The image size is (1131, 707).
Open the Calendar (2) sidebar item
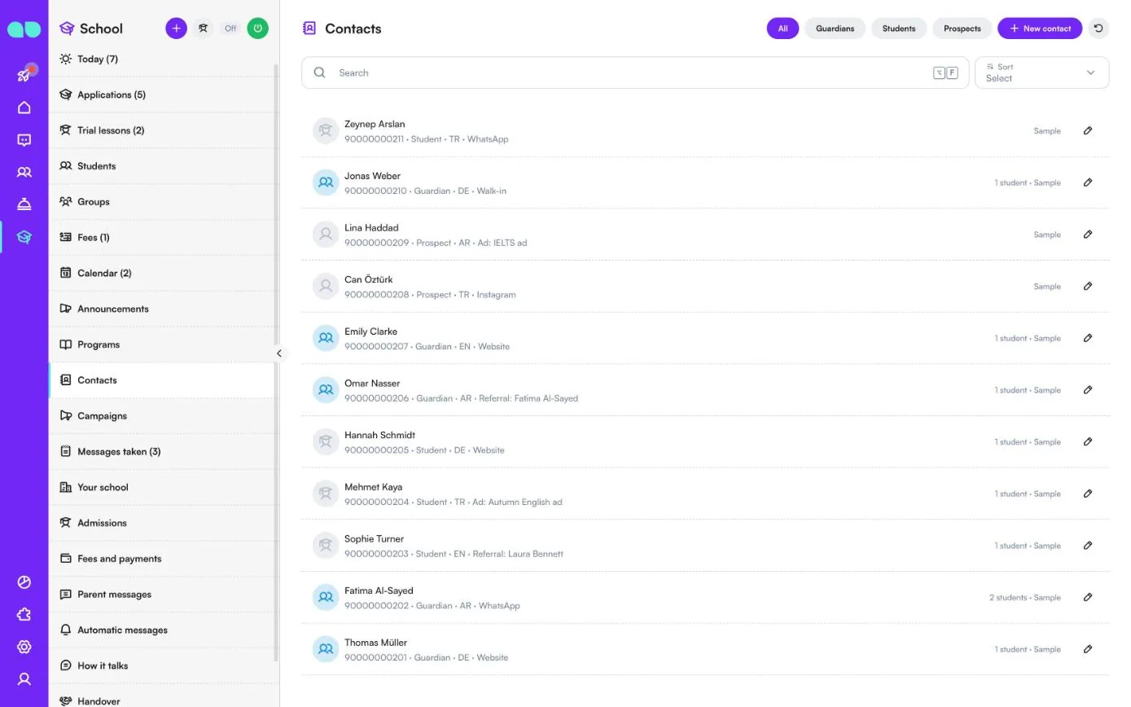coord(162,273)
